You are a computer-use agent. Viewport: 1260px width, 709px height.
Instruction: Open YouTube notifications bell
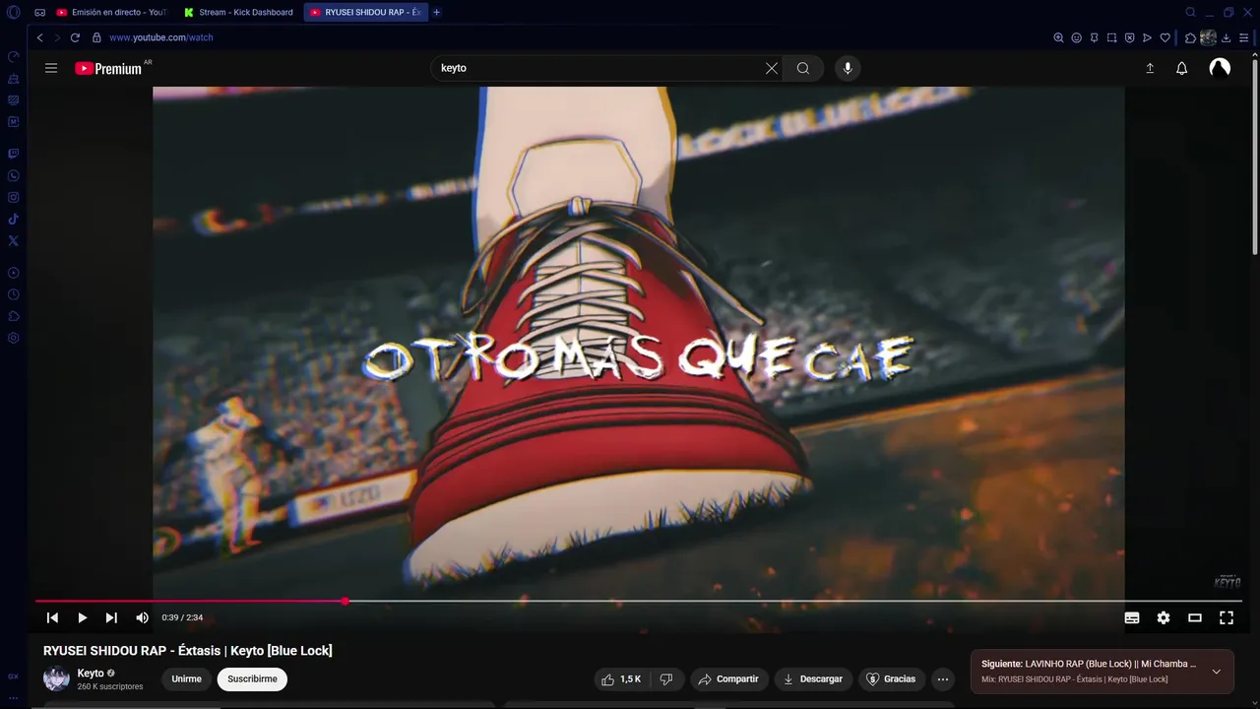pyautogui.click(x=1181, y=68)
